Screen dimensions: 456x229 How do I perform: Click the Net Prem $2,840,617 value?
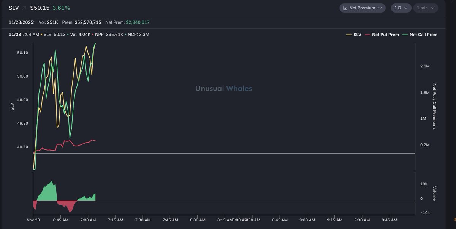(138, 22)
